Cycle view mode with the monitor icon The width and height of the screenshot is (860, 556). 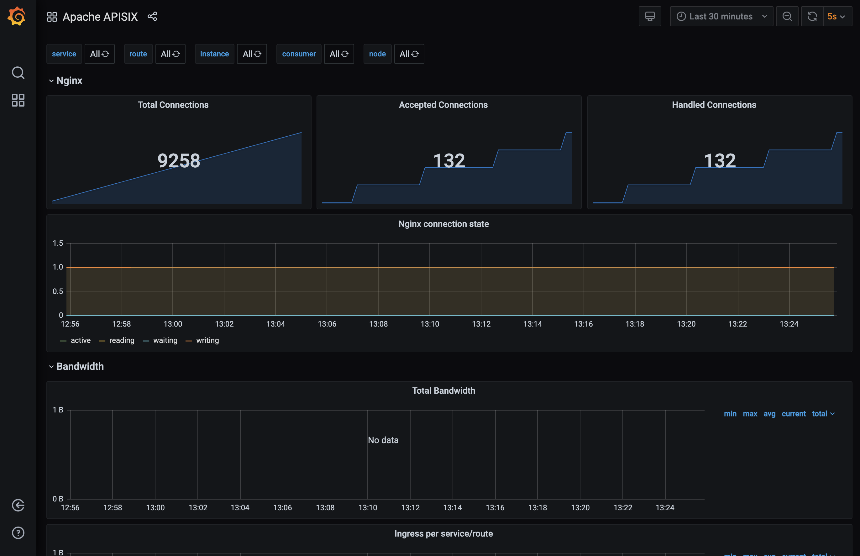pos(649,16)
